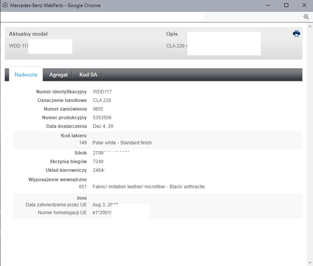The width and height of the screenshot is (313, 266).
Task: Print the vehicle data card
Action: point(296,34)
